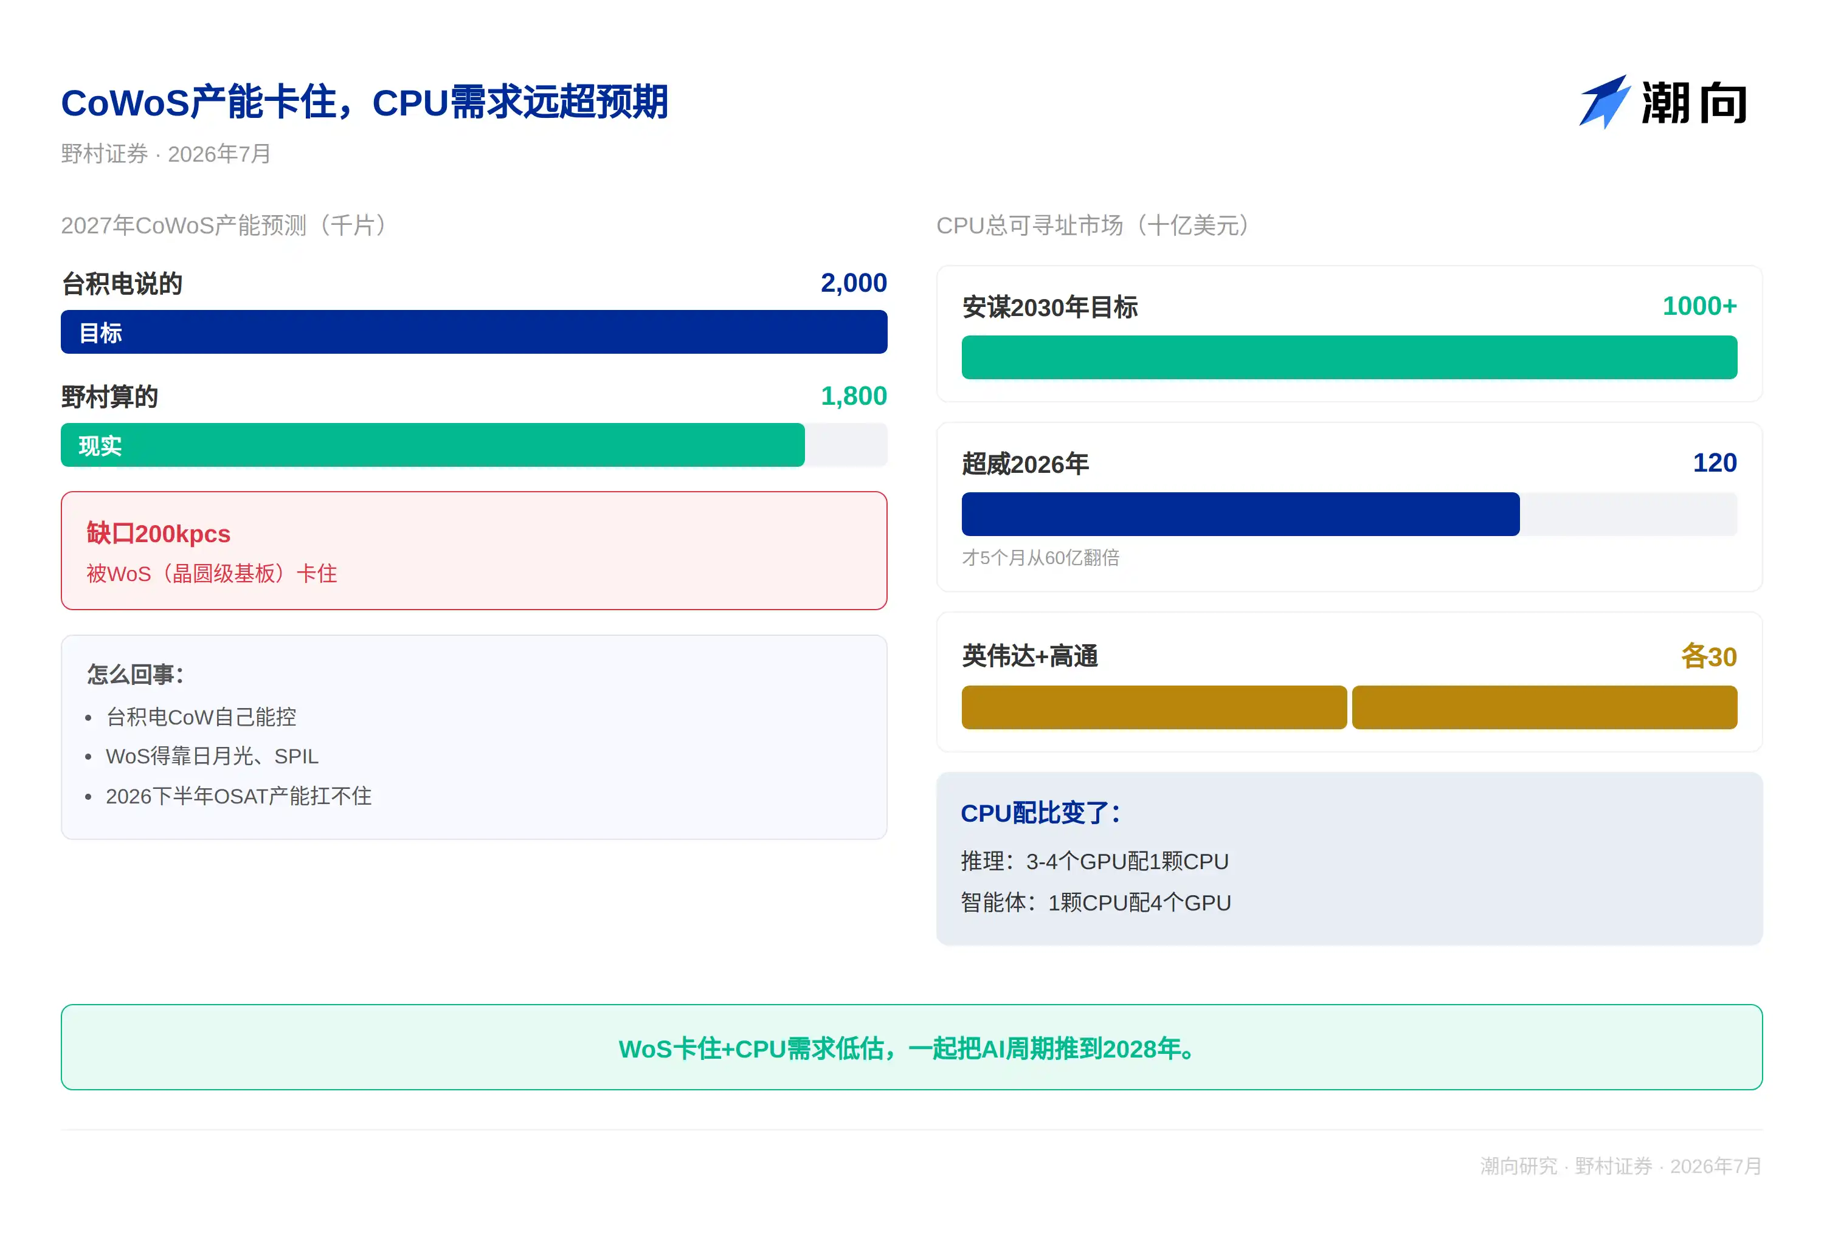Click the footer "潮向研究 · 野村证券 · 2026年7月"
The image size is (1824, 1252).
[x=1621, y=1166]
